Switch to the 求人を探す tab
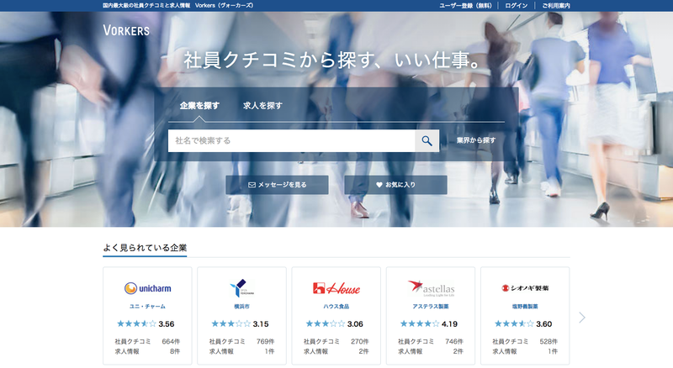This screenshot has width=673, height=368. [262, 106]
